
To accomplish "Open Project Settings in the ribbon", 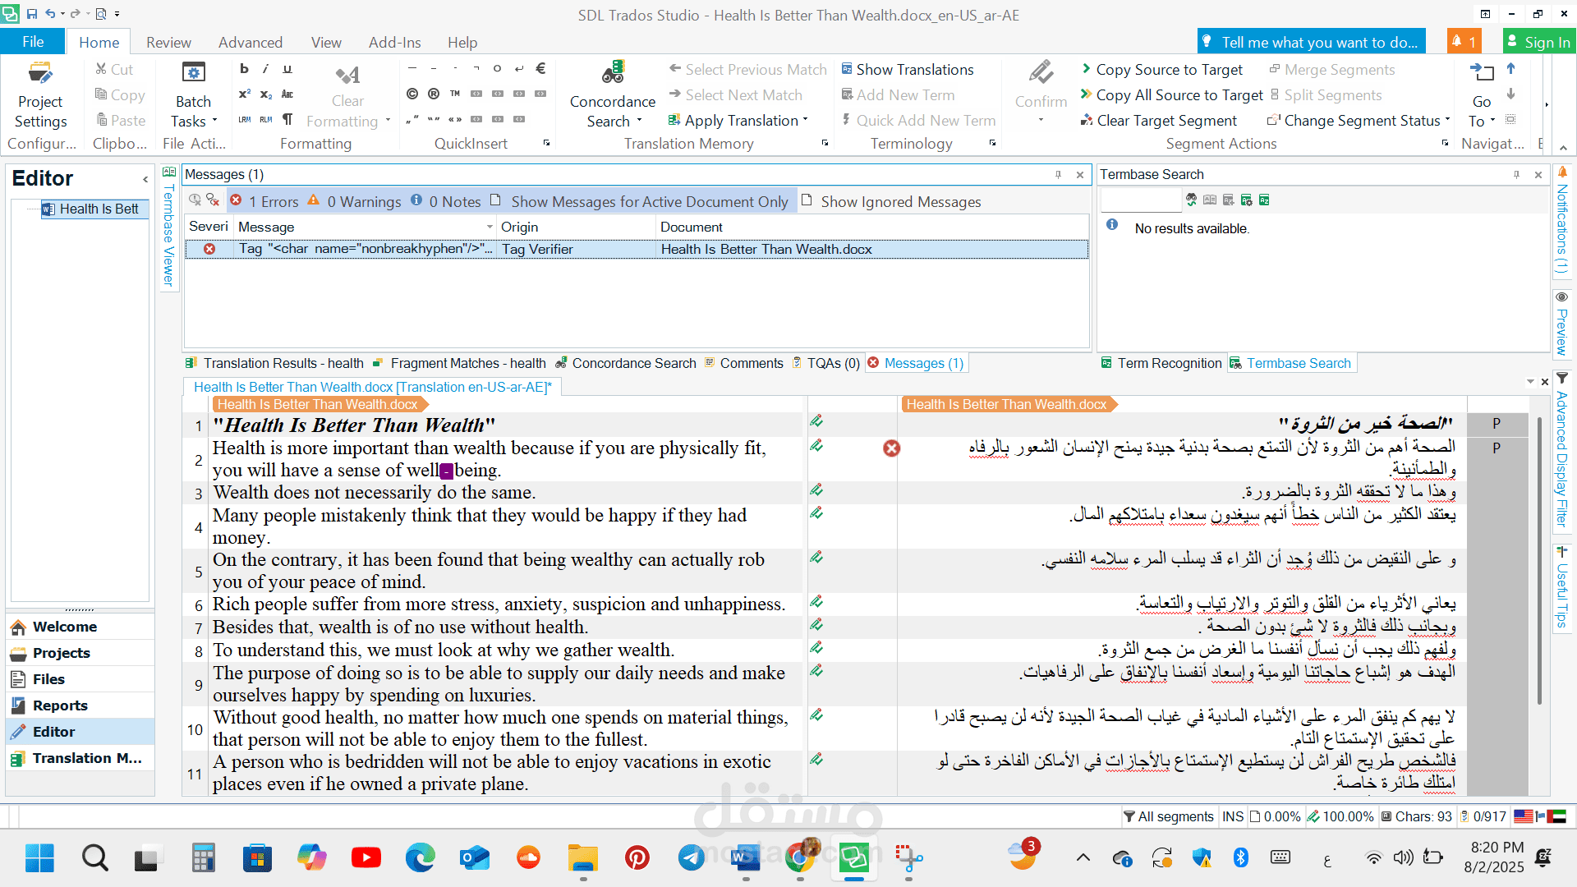I will point(40,95).
